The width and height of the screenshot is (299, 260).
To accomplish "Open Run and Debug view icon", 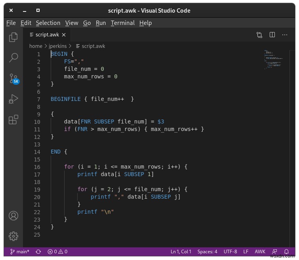I will 13,99.
